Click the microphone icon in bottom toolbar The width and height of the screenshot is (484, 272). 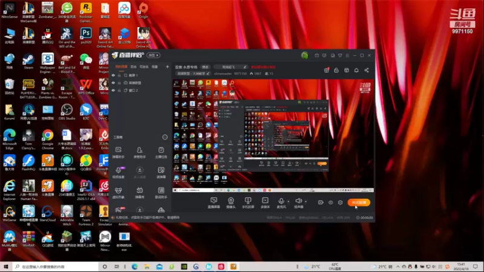pos(281,202)
